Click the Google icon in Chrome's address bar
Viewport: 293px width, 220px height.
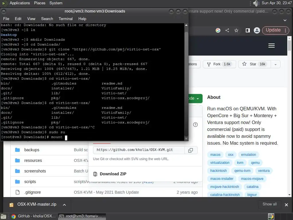tap(218, 30)
